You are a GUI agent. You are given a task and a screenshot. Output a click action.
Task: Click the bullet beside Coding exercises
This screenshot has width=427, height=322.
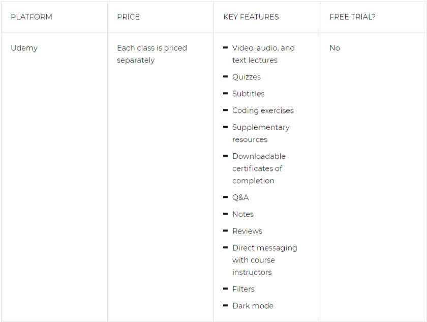tap(225, 110)
